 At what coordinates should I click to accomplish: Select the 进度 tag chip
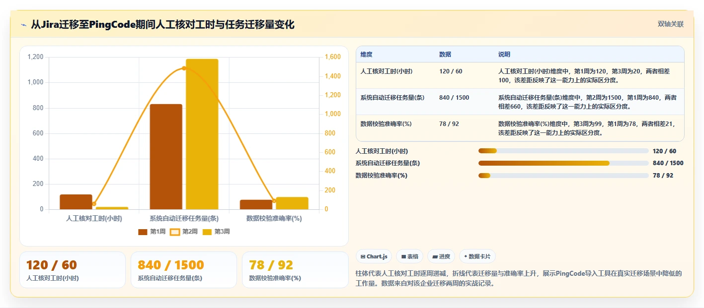pyautogui.click(x=441, y=256)
